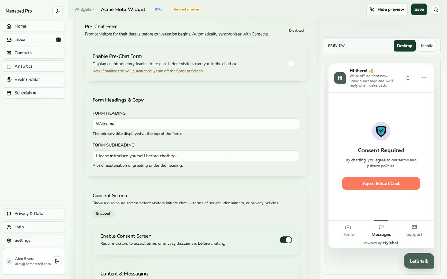Click the BYOI badge
The height and width of the screenshot is (279, 447).
159,9
